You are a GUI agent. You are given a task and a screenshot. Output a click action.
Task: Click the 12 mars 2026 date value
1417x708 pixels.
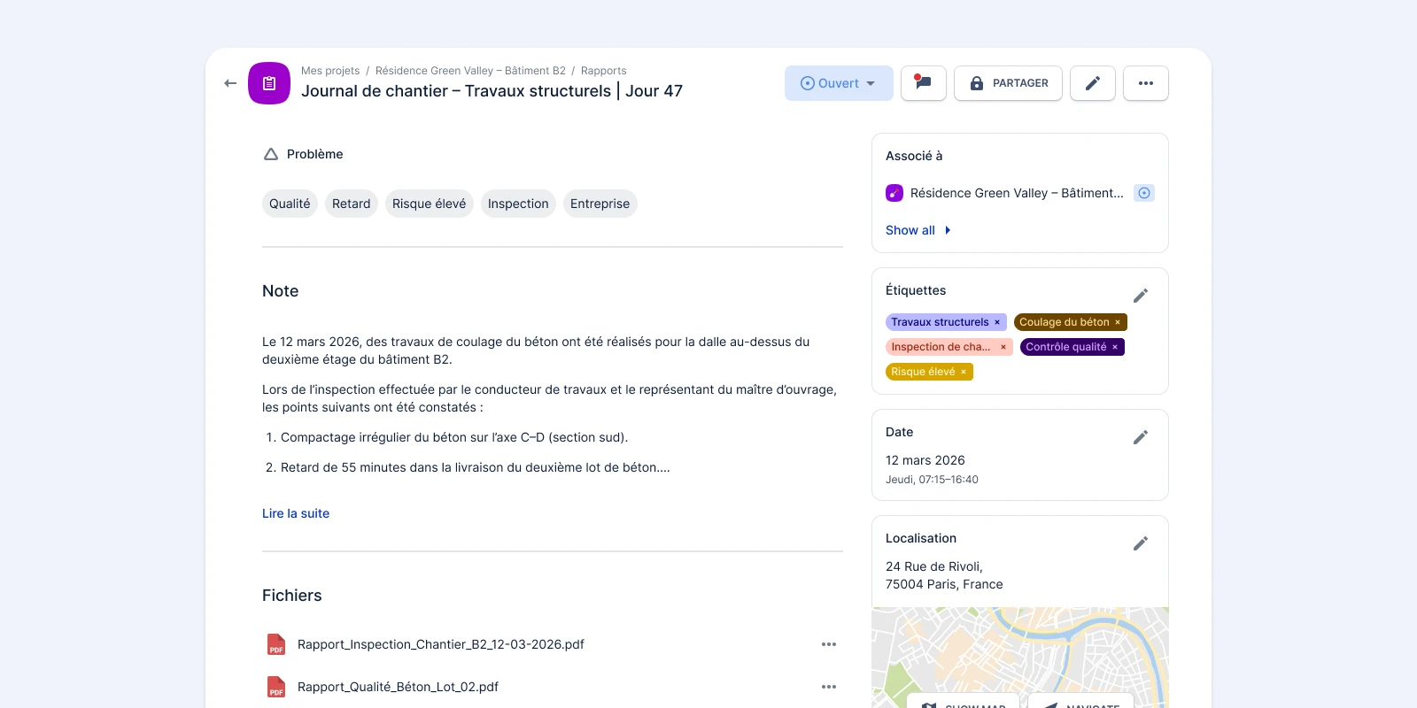pos(925,460)
